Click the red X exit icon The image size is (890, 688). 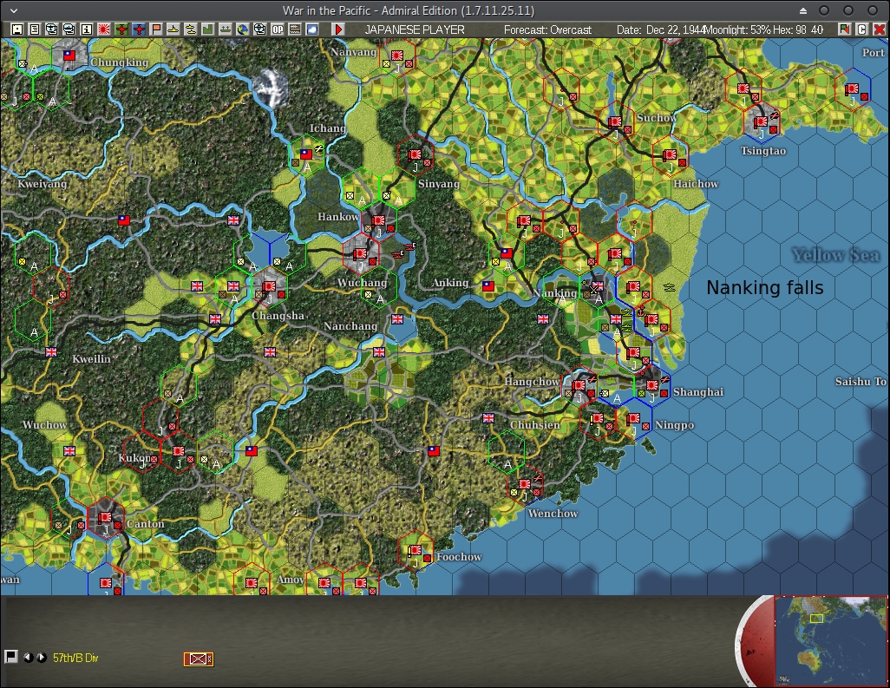pyautogui.click(x=880, y=29)
